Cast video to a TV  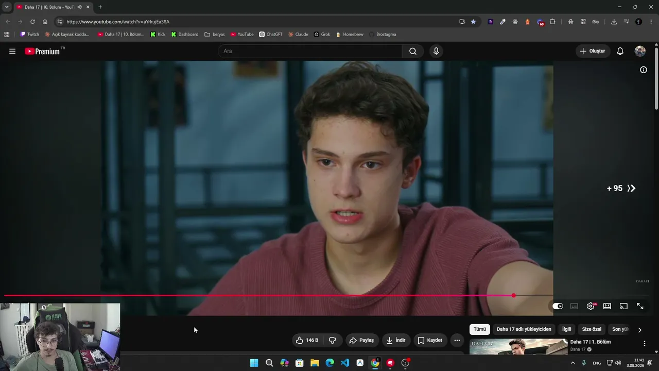623,306
